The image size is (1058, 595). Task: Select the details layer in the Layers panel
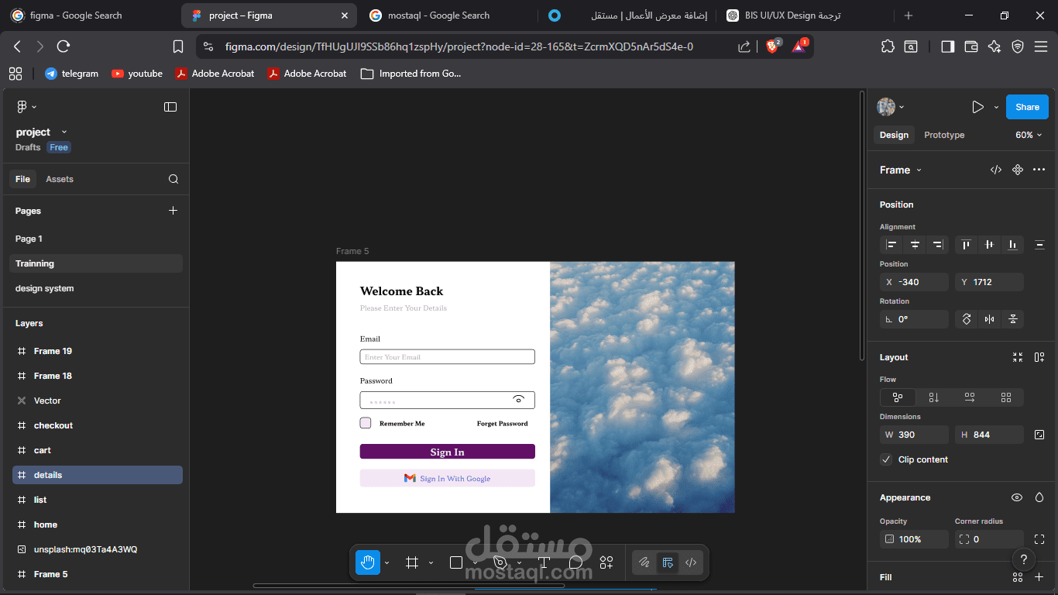48,474
